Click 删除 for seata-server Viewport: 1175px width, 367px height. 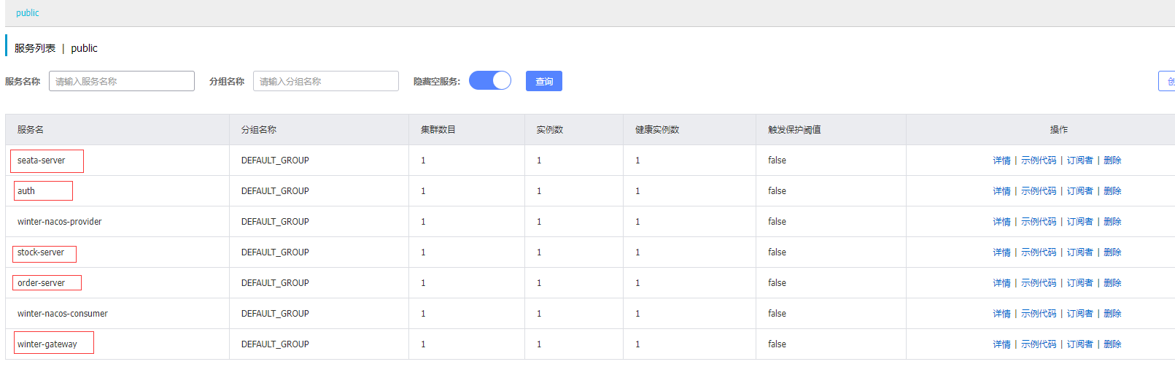click(1112, 161)
